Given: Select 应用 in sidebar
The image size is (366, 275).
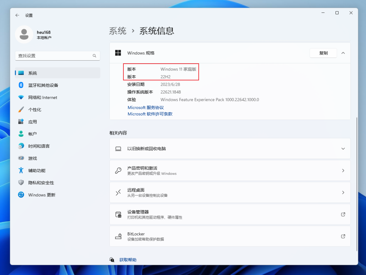Looking at the screenshot, I should point(58,122).
